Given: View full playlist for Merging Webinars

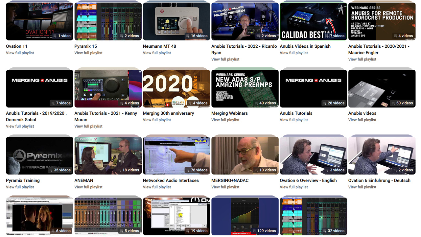Looking at the screenshot, I should [225, 120].
